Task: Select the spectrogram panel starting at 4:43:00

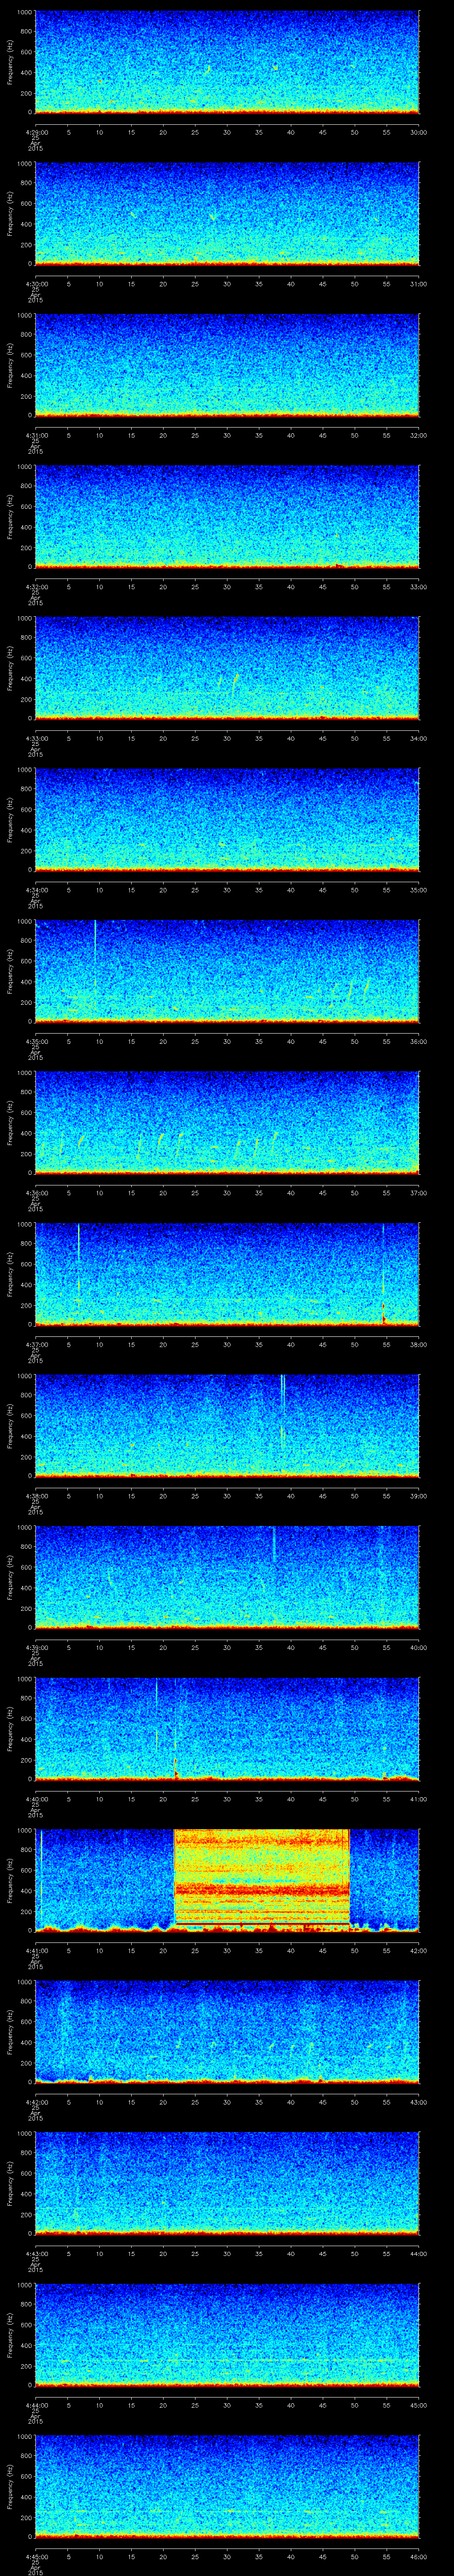Action: 227,2184
